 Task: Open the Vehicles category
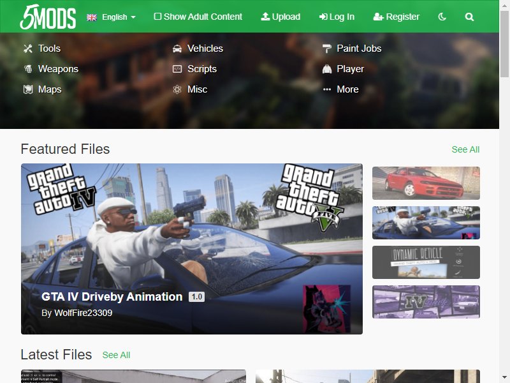click(205, 49)
